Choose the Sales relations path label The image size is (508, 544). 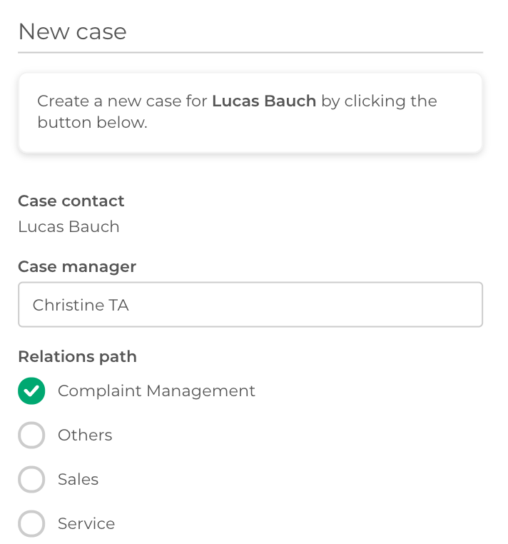(78, 480)
